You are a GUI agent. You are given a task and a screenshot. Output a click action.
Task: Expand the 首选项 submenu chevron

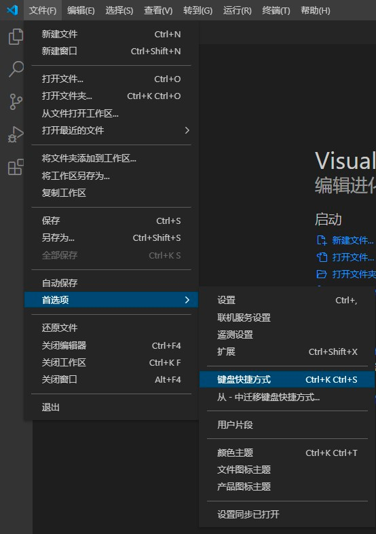pyautogui.click(x=187, y=300)
